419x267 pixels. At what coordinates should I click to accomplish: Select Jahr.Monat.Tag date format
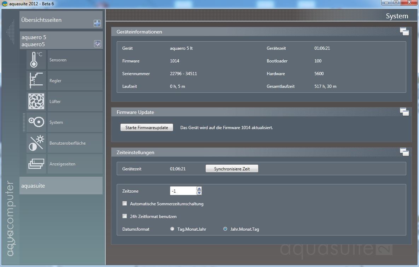click(x=225, y=229)
